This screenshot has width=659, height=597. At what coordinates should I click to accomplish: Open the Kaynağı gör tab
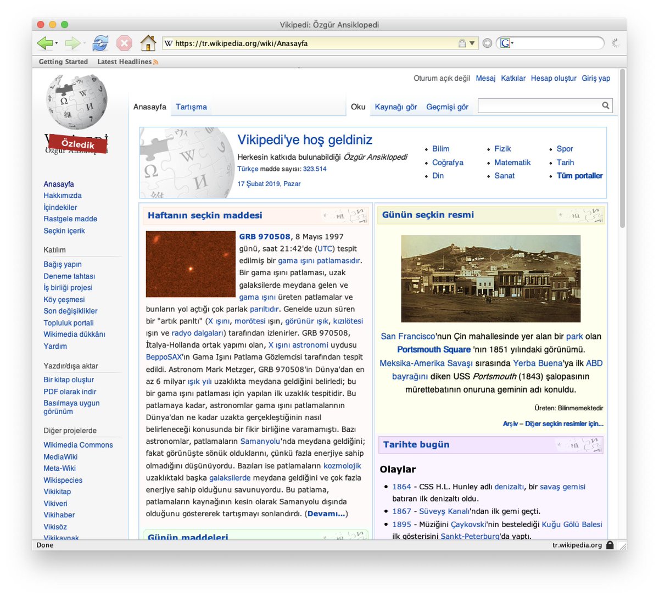pyautogui.click(x=396, y=107)
